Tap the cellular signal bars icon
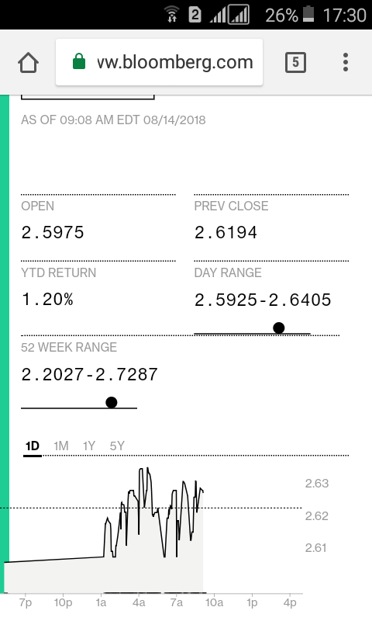 tap(229, 15)
